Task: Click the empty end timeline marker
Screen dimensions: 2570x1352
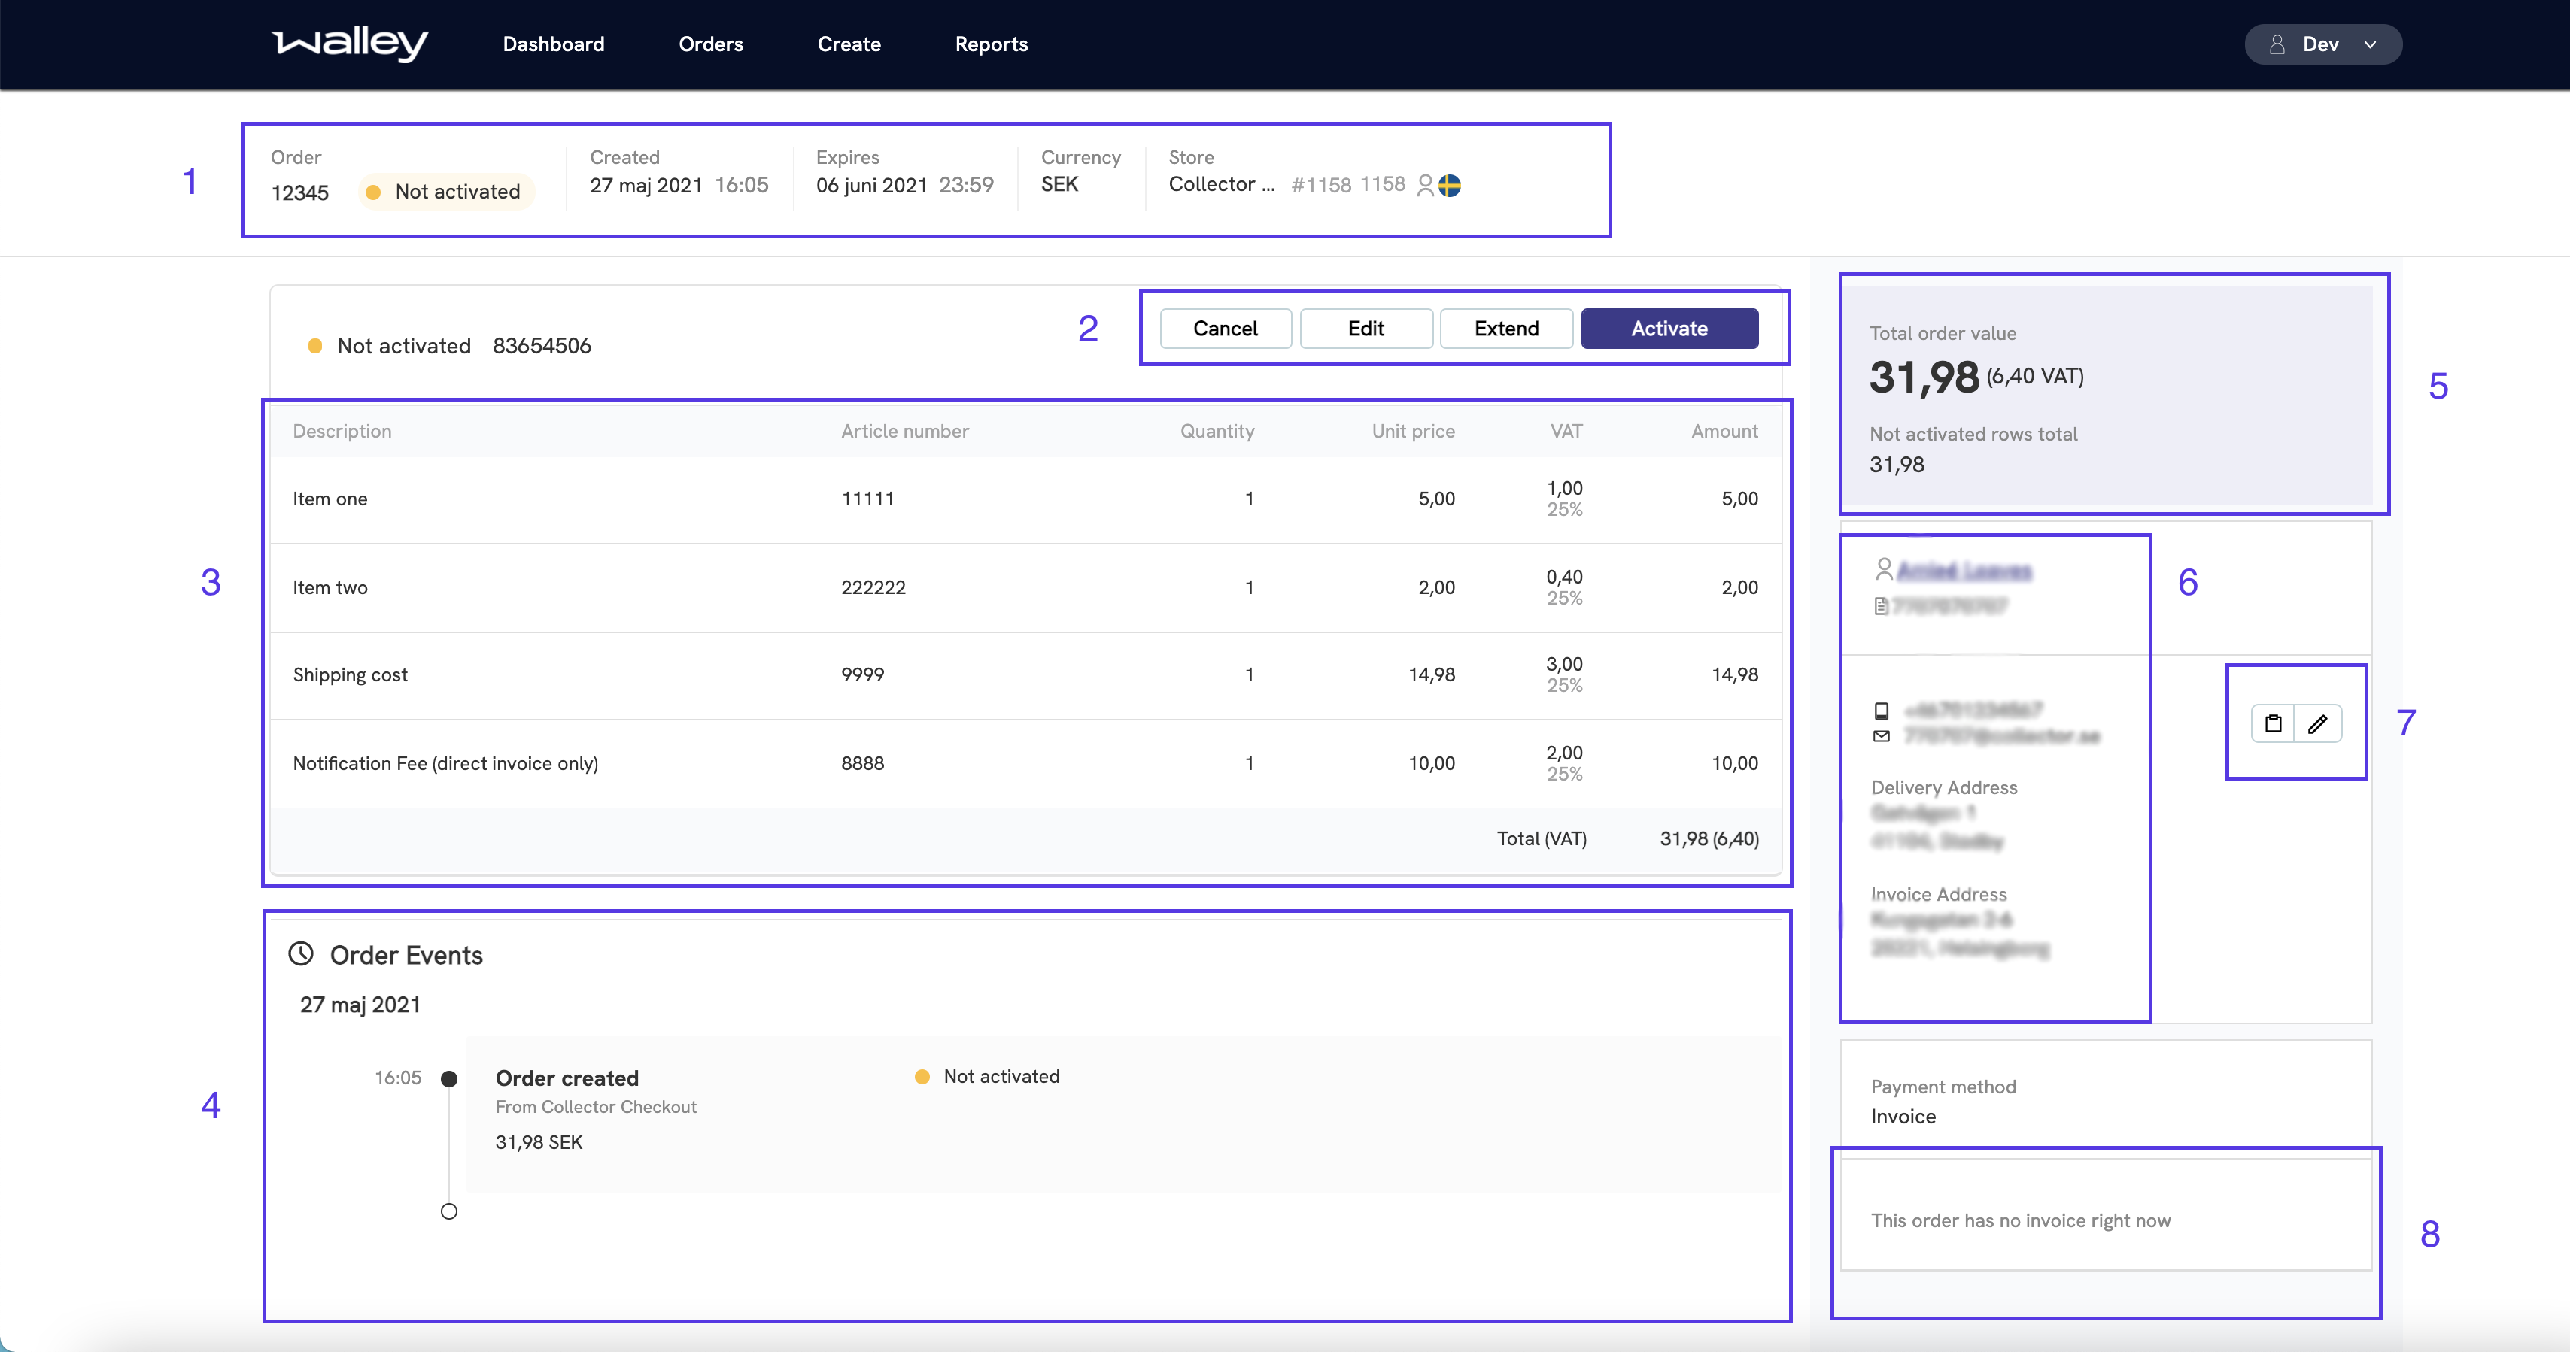Action: (449, 1211)
